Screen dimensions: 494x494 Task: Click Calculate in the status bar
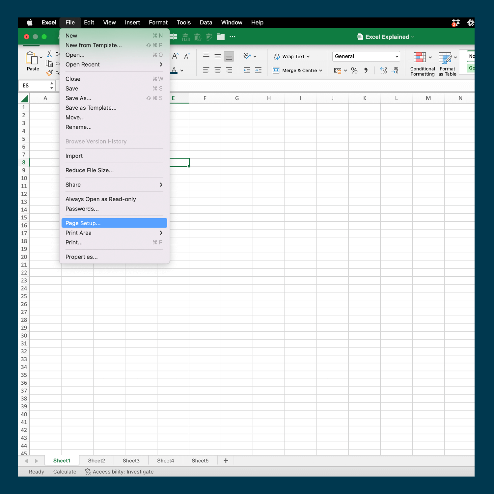pyautogui.click(x=65, y=472)
